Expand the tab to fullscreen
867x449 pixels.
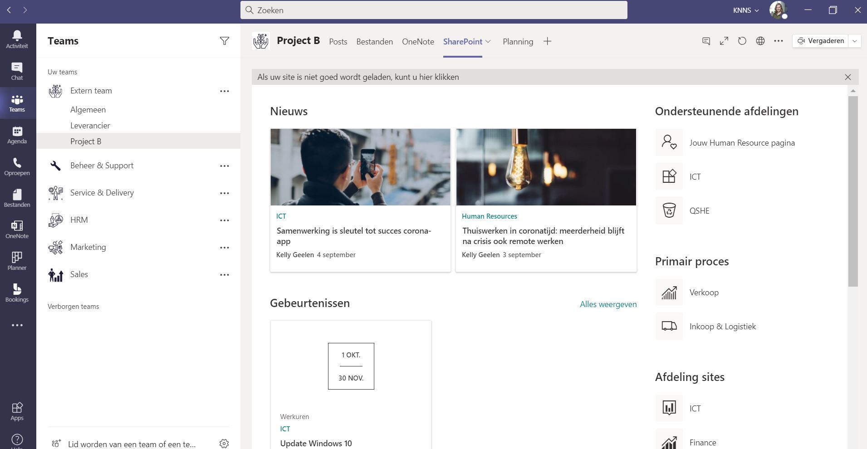(x=724, y=41)
